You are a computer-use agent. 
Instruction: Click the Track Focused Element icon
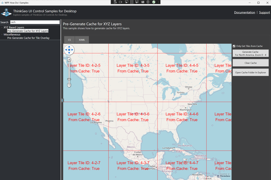(x=137, y=2)
